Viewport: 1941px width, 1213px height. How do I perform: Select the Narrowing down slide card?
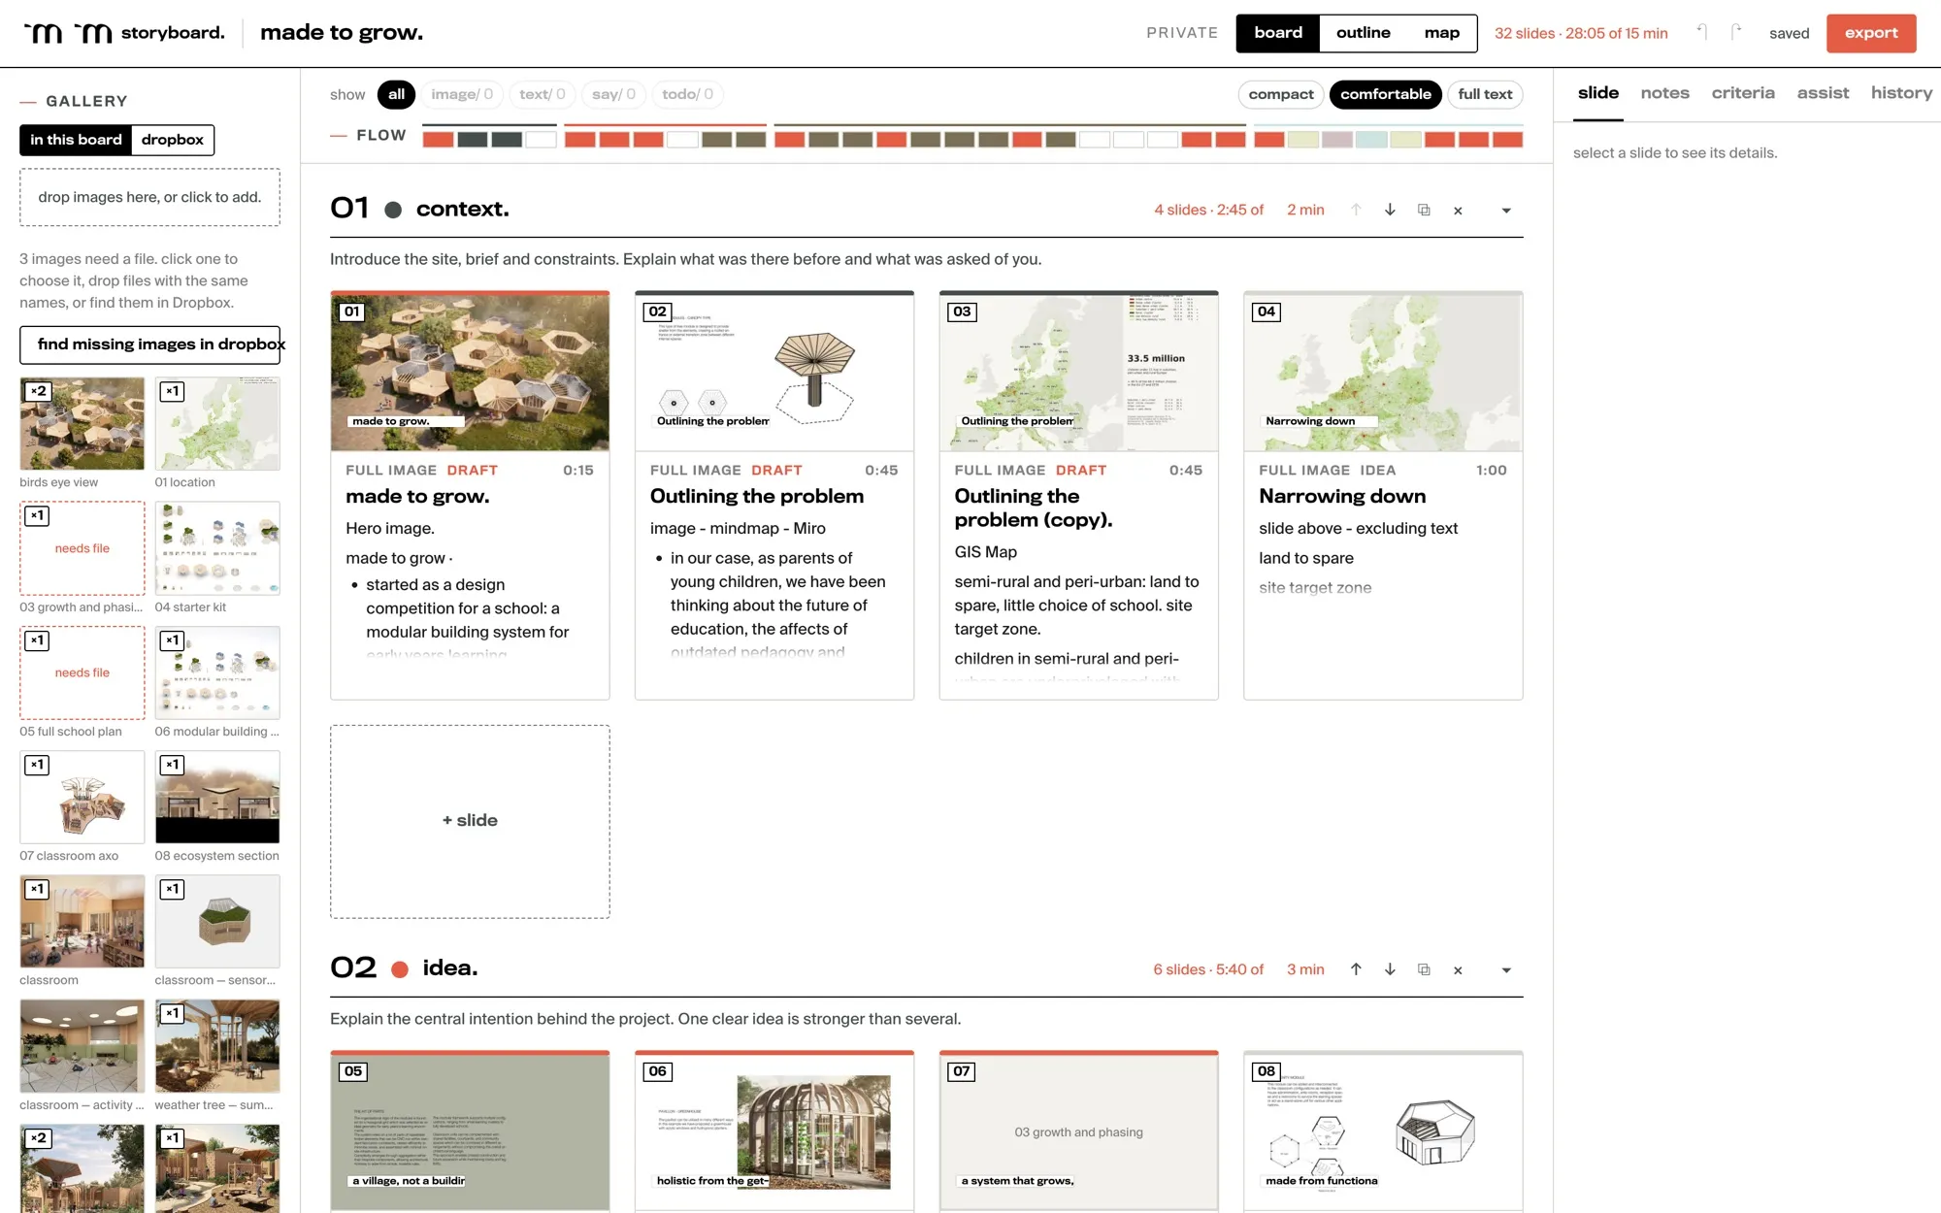click(1383, 495)
